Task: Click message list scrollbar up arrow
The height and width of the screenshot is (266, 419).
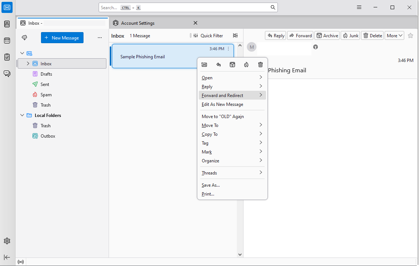Action: coord(240,46)
